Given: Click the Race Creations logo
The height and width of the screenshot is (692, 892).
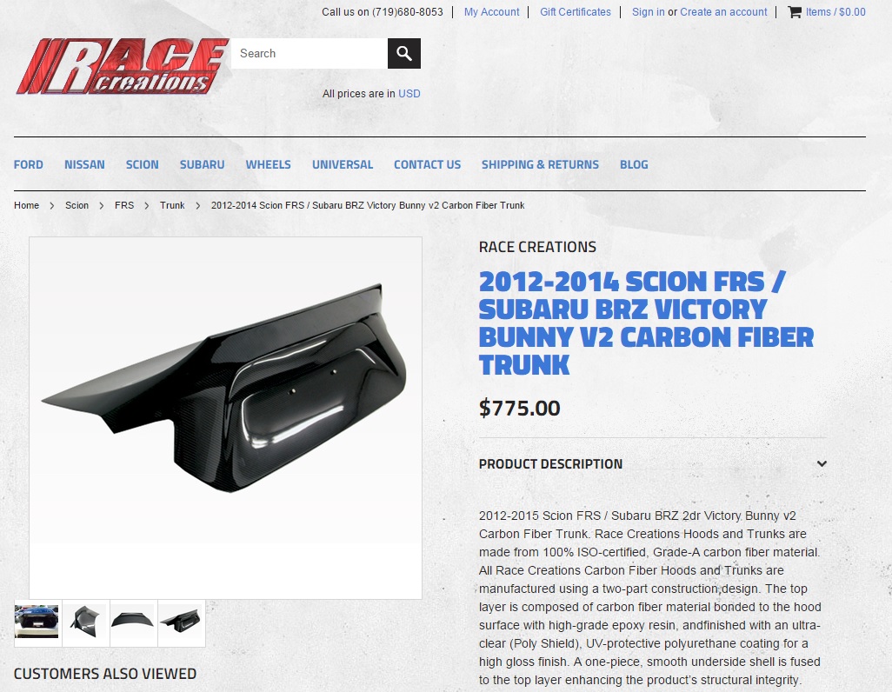Looking at the screenshot, I should pyautogui.click(x=123, y=66).
